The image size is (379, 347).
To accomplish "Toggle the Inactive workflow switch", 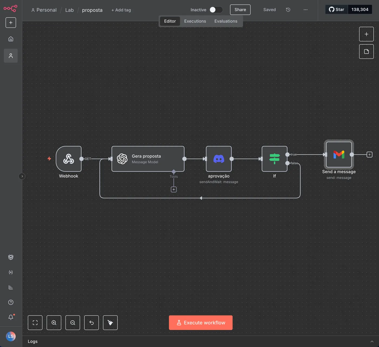I will click(216, 10).
